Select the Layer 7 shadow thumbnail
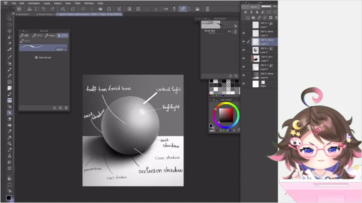Viewport: 362px width, 203px height. (256, 59)
